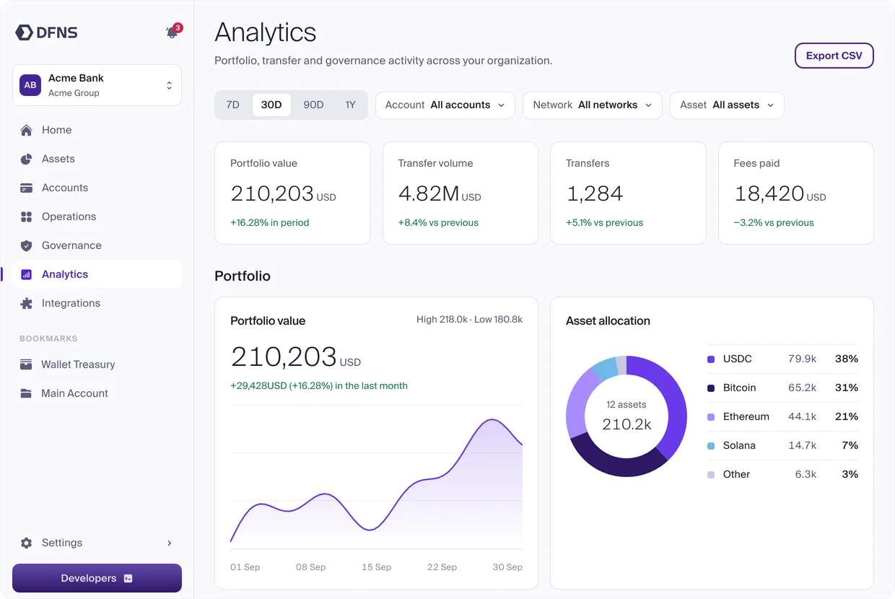Click the Assets pie icon

(27, 159)
